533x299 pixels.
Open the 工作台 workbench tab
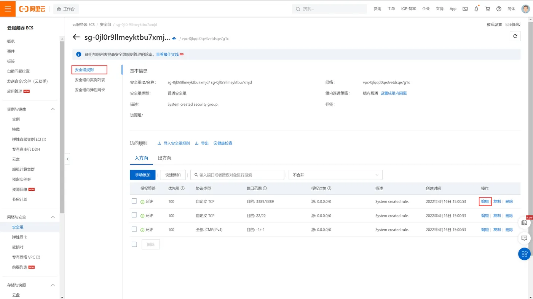click(x=66, y=9)
